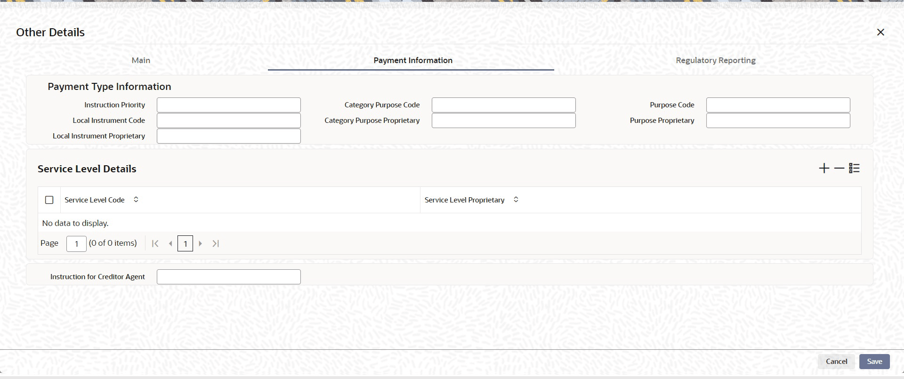The height and width of the screenshot is (379, 904).
Task: Click the 'No data to display.' message
Action: (x=75, y=223)
